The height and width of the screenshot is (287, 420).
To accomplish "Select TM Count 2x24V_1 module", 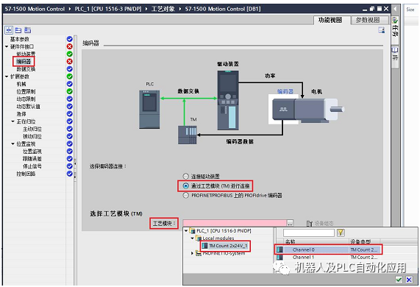I will click(228, 246).
